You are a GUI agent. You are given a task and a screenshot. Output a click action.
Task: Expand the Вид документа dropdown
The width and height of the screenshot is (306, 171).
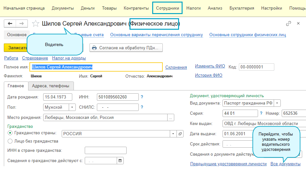(x=277, y=103)
